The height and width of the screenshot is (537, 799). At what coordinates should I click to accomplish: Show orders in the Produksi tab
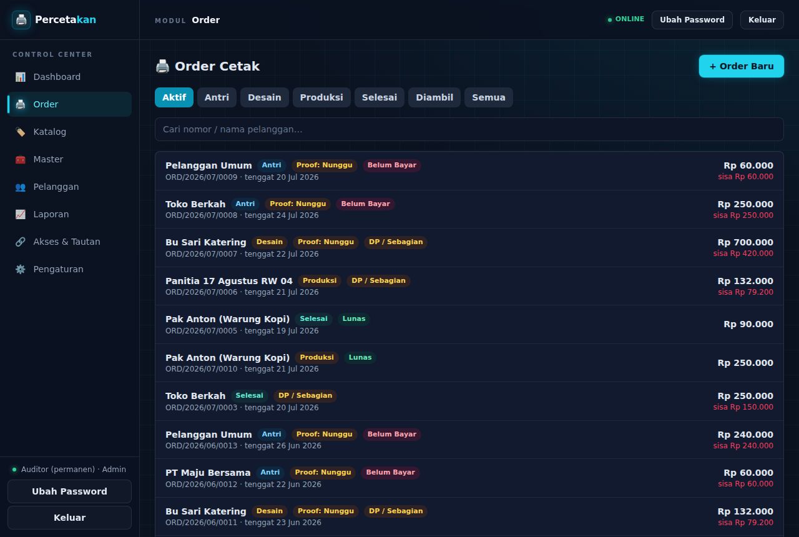321,97
